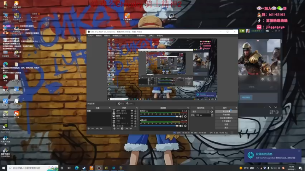
Task: Add a new source with plus icon
Action: coord(114,128)
